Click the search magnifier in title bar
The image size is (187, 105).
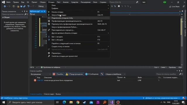coord(137,2)
